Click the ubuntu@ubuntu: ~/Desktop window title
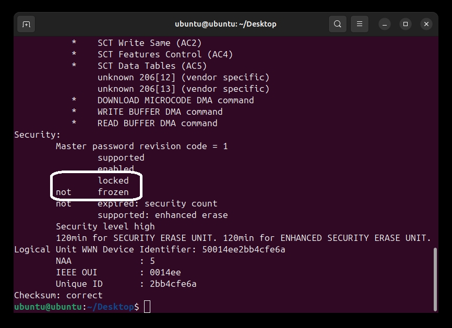The width and height of the screenshot is (452, 328). click(x=225, y=24)
